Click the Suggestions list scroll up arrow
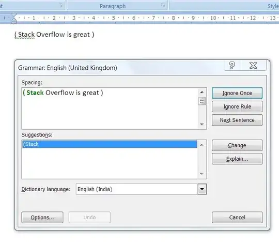Image resolution: width=279 pixels, height=245 pixels. click(202, 145)
